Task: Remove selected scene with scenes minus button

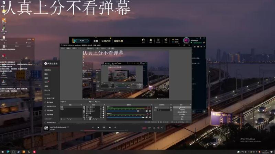Action: click(64, 119)
